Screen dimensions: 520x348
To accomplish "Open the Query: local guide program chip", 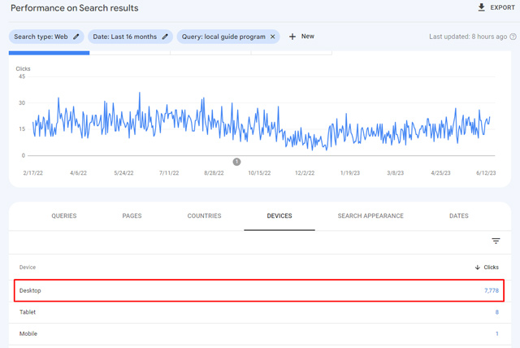I will pos(223,37).
